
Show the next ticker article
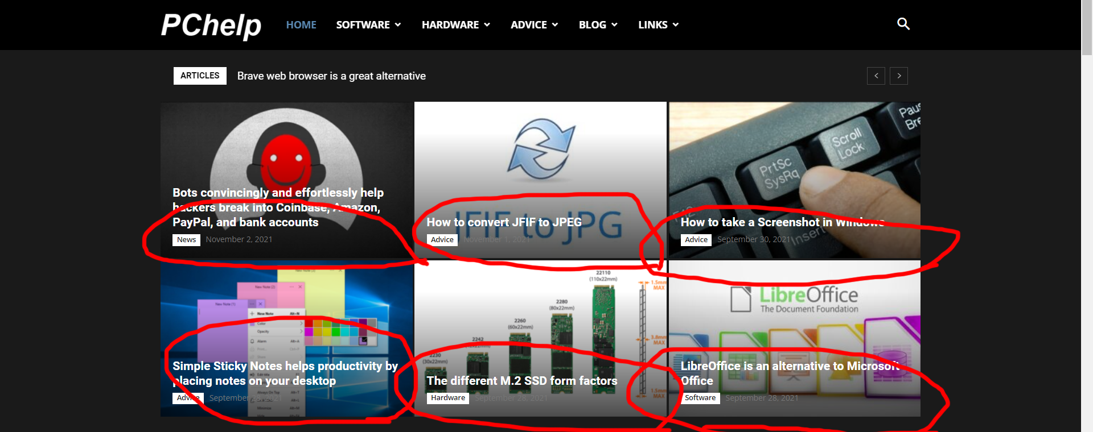coord(899,76)
